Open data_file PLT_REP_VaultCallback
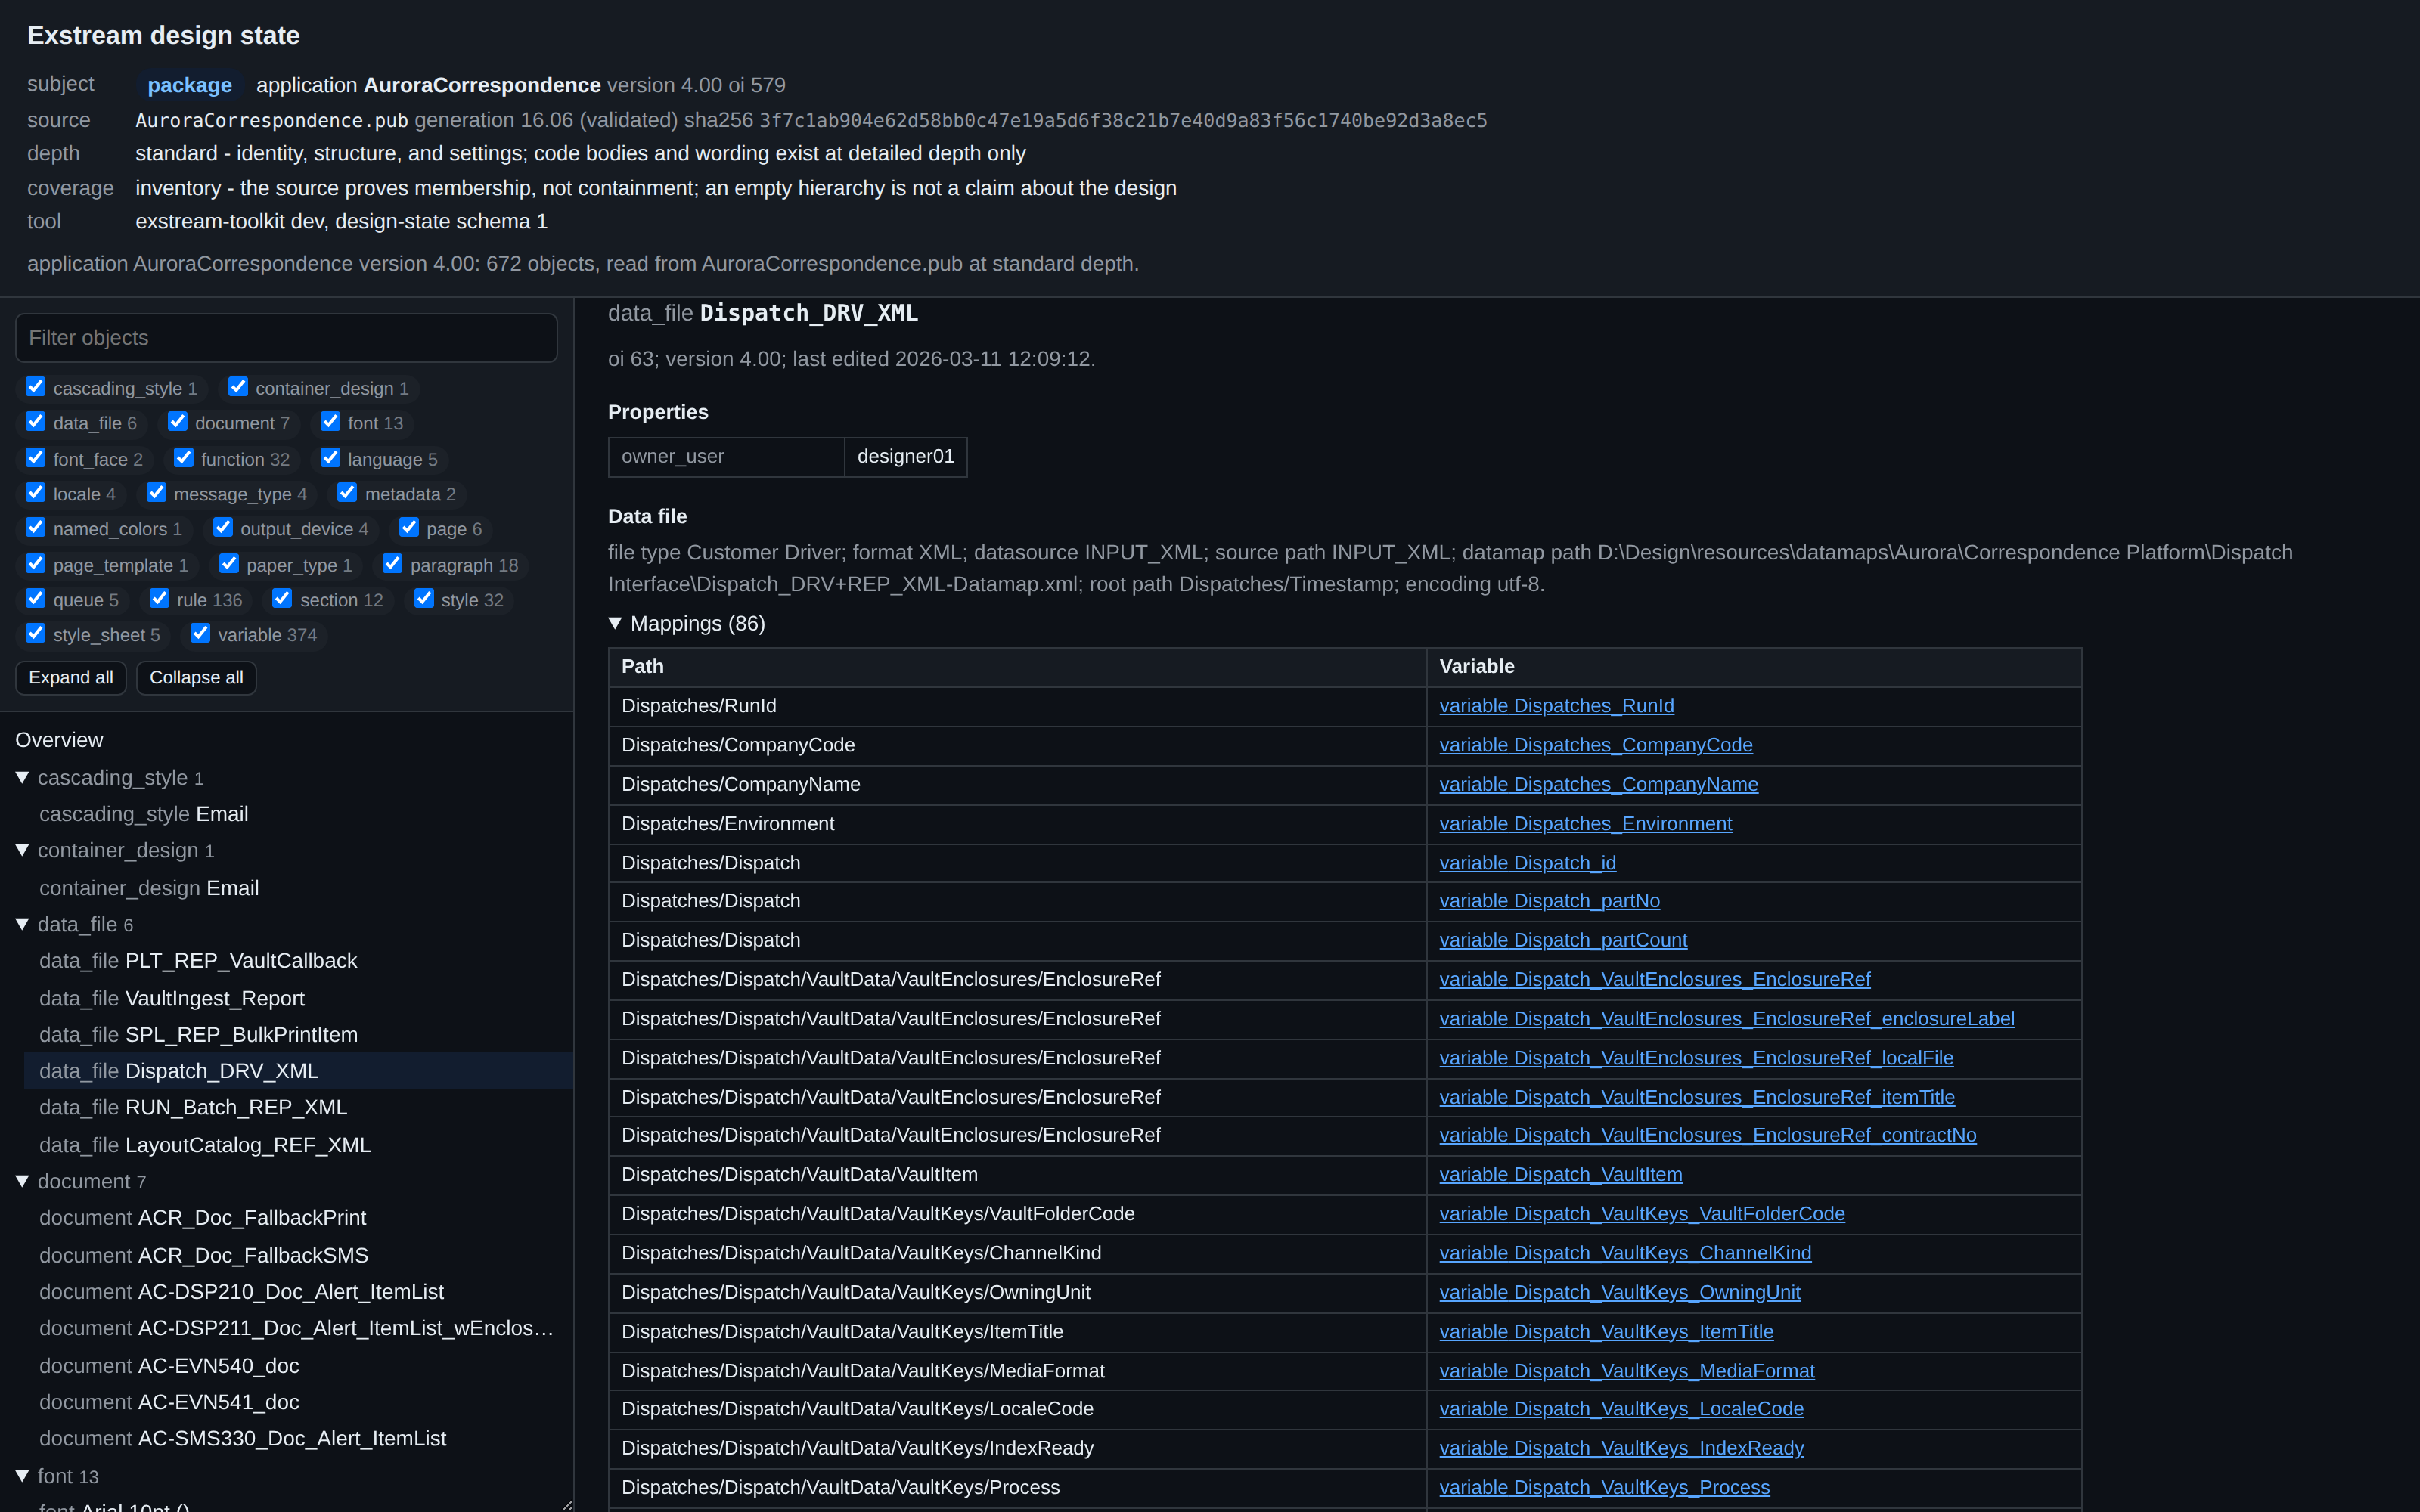This screenshot has height=1512, width=2420. 198,961
